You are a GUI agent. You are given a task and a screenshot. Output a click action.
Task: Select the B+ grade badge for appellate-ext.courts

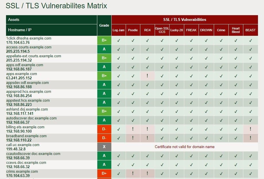pyautogui.click(x=104, y=58)
